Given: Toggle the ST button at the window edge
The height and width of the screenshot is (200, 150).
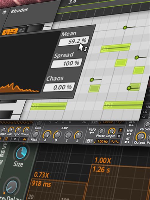Looking at the screenshot, I should pyautogui.click(x=144, y=117).
